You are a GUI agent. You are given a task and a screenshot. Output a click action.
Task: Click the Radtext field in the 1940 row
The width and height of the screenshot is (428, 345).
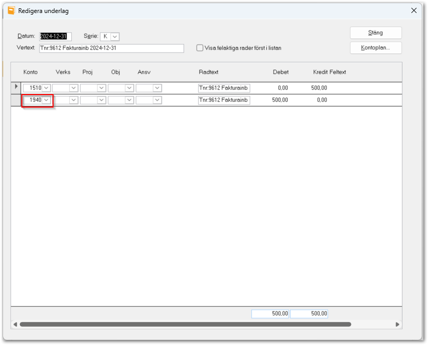point(224,100)
